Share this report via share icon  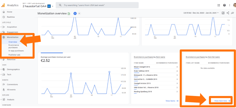tap(228, 13)
